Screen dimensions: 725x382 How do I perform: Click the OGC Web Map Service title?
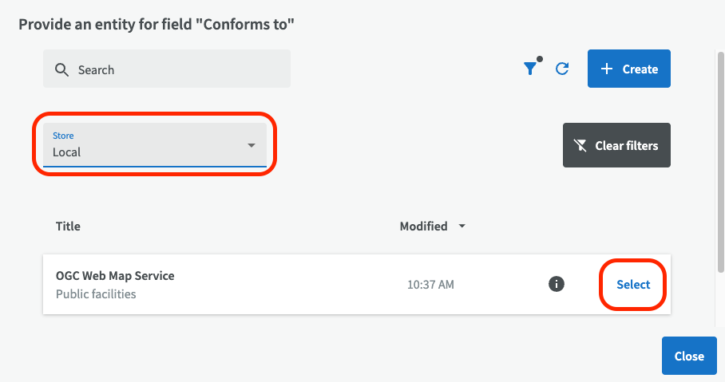(115, 276)
